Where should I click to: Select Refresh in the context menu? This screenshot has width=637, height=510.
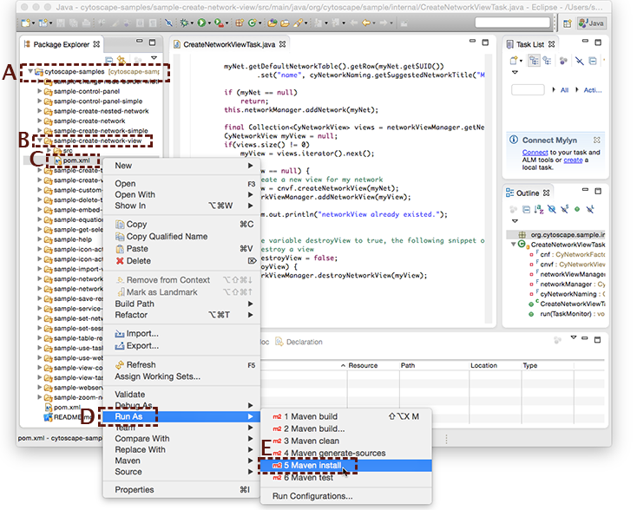(181, 364)
